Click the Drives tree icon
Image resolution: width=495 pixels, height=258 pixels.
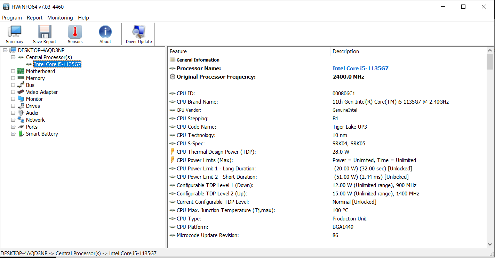[x=21, y=106]
